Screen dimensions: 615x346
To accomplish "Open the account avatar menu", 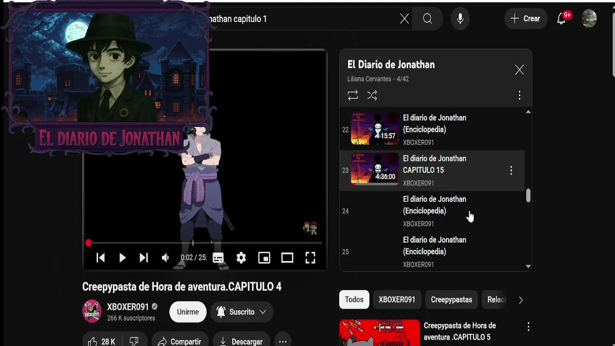I will pyautogui.click(x=589, y=19).
